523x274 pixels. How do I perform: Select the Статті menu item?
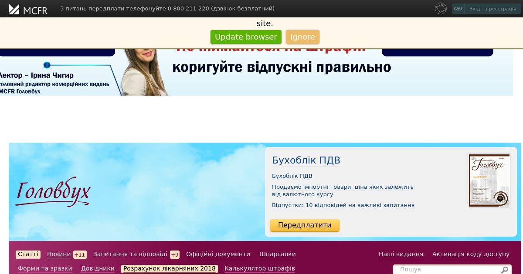click(x=28, y=254)
